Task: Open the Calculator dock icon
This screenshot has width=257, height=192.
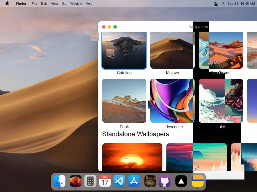Action: pyautogui.click(x=90, y=181)
